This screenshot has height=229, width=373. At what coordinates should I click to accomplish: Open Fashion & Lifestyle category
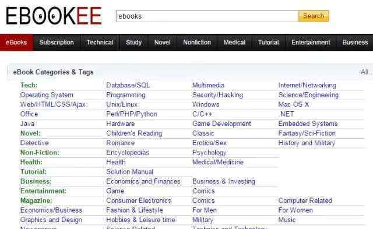(x=135, y=210)
